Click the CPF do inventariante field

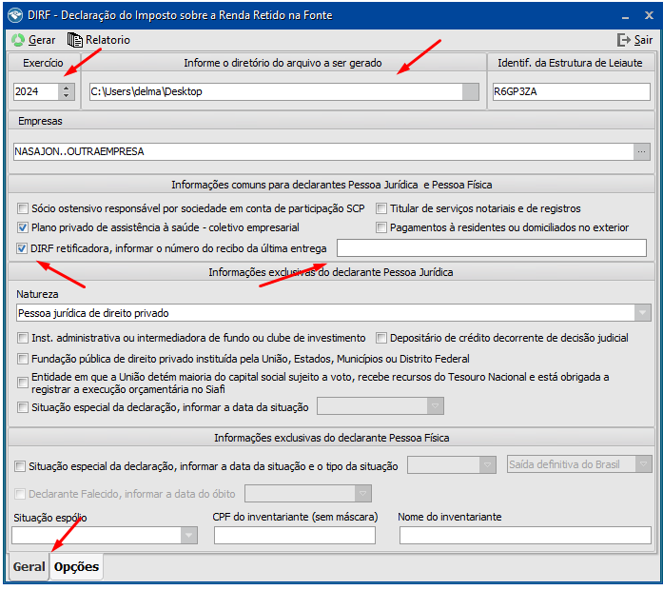point(294,536)
